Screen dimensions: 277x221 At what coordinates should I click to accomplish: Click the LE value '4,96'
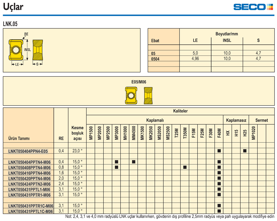point(195,58)
